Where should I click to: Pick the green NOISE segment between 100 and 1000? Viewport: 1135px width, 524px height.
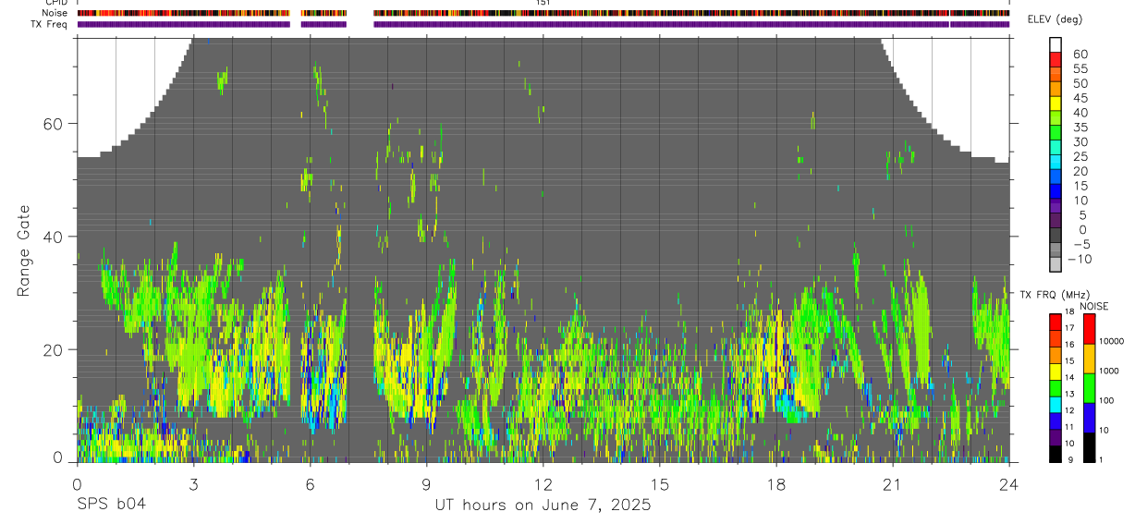click(1088, 387)
